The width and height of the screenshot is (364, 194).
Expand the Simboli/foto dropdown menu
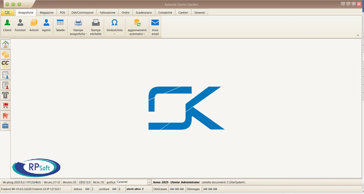point(114,34)
